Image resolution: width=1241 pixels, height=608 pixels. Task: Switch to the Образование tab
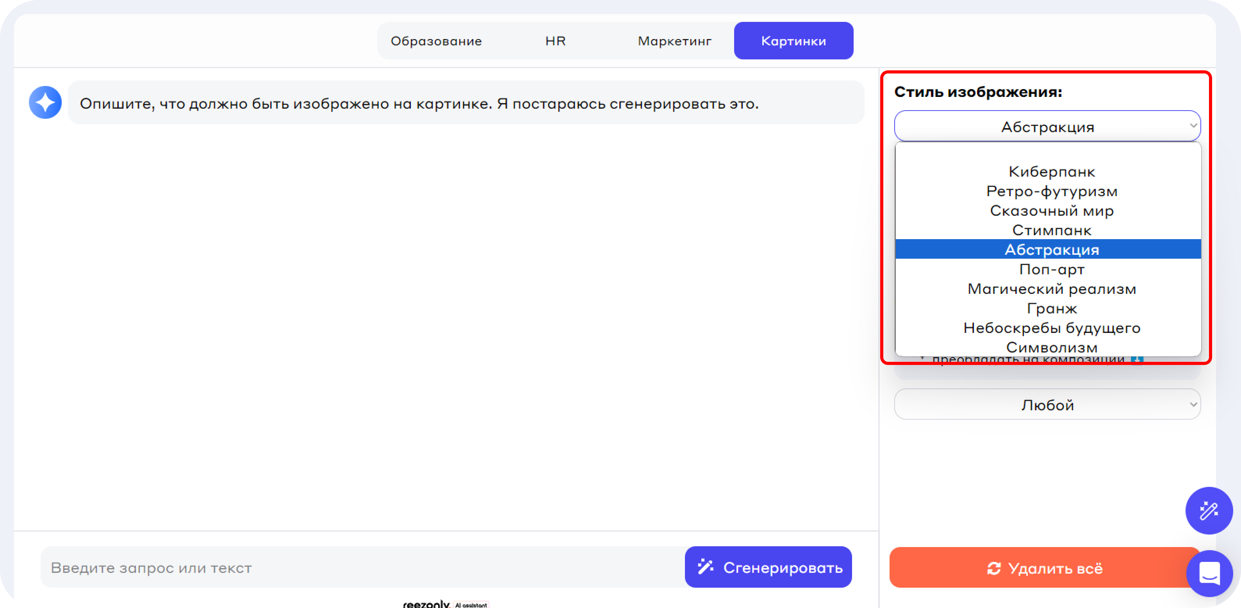tap(436, 41)
